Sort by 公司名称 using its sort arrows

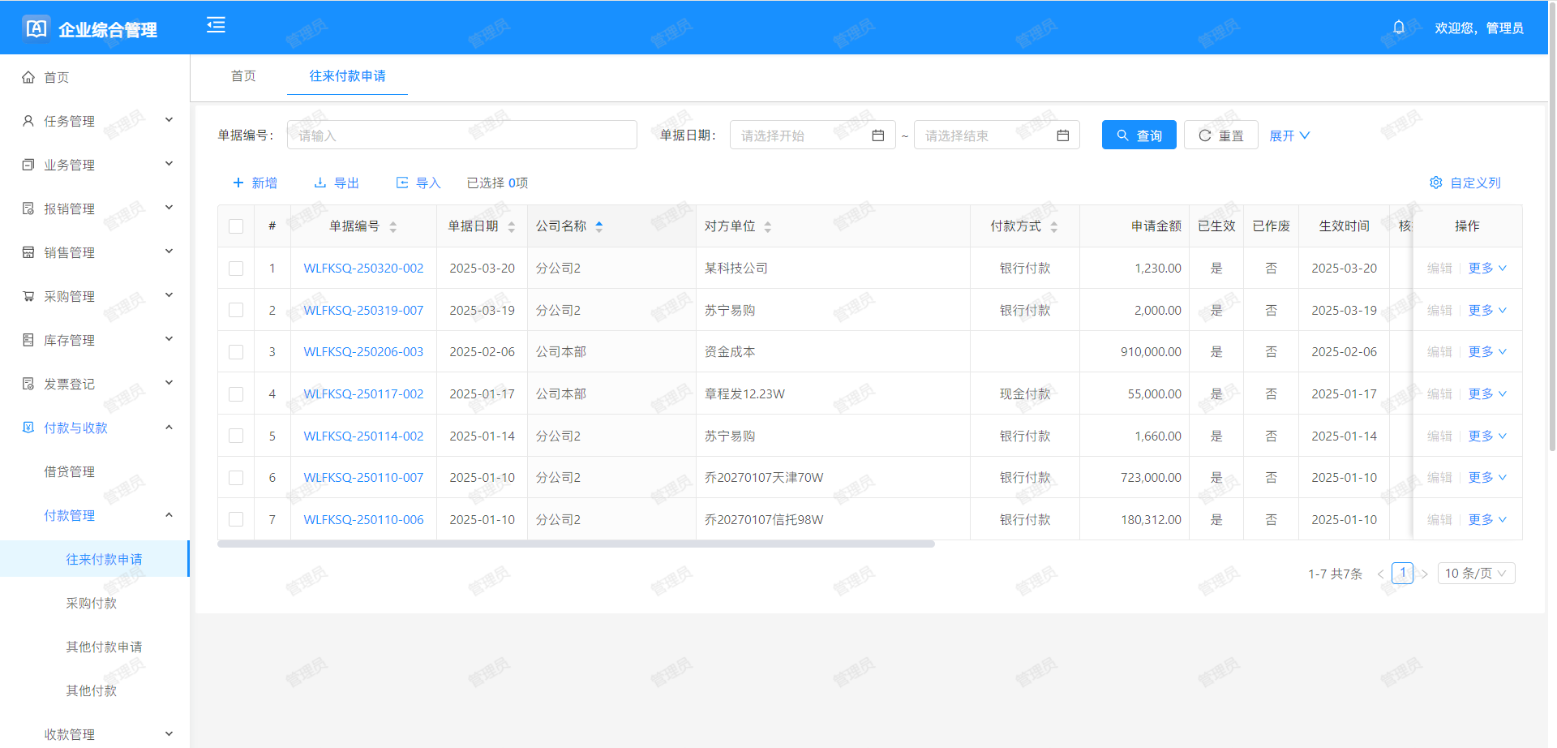(599, 227)
